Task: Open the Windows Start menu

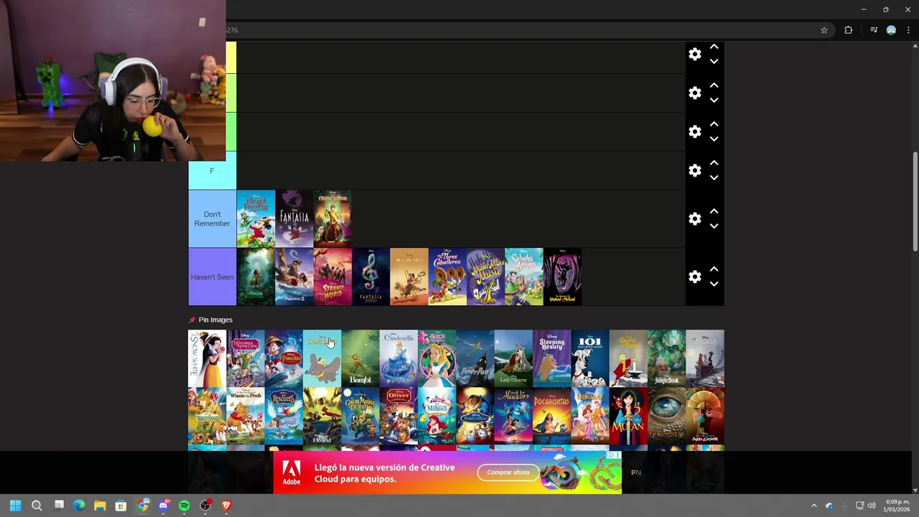Action: (15, 506)
